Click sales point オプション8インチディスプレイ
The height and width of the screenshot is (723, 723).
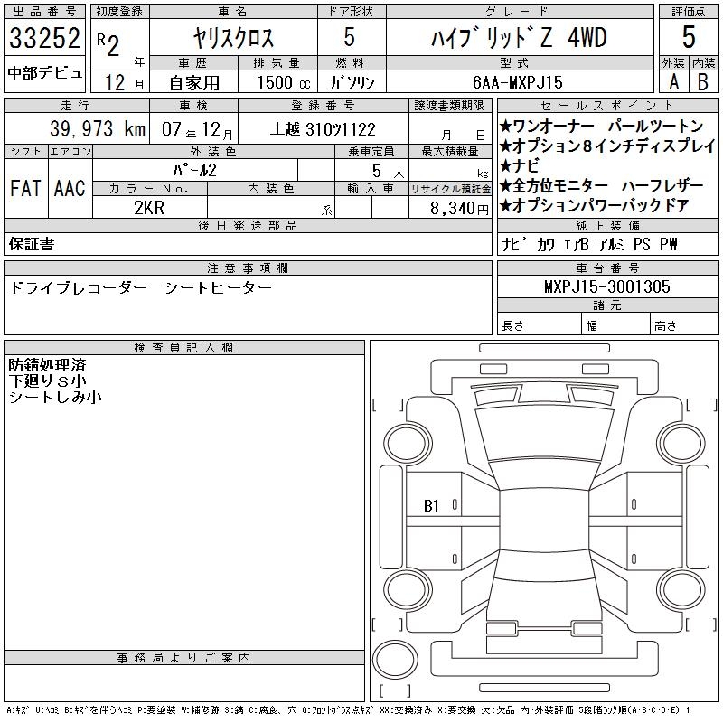607,146
